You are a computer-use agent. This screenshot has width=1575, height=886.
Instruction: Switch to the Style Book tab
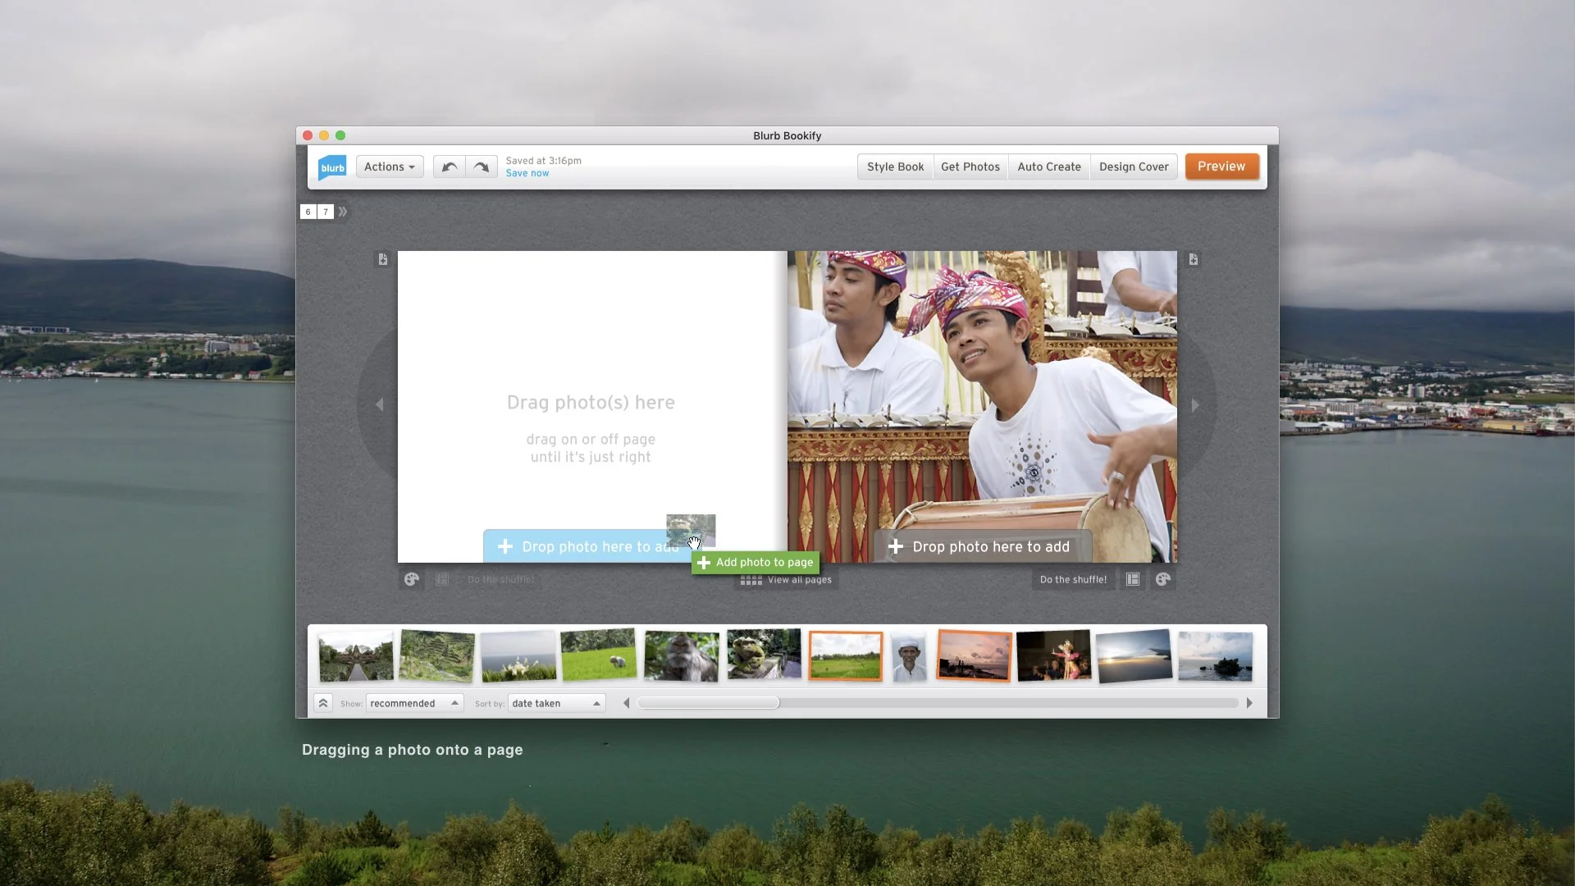(x=895, y=167)
